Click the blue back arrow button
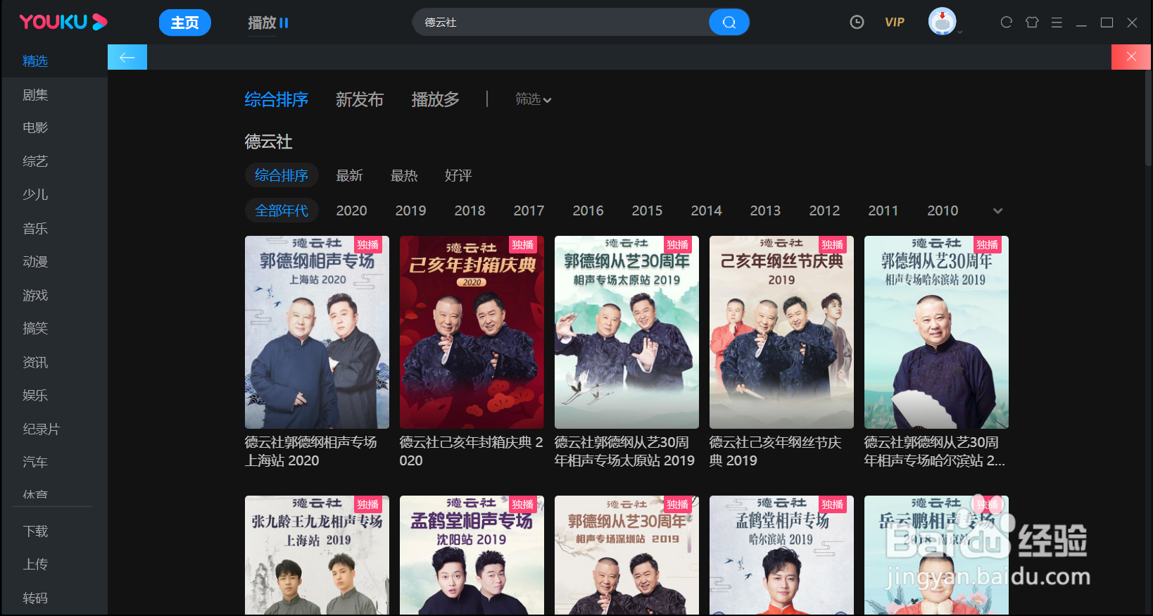 [x=127, y=57]
